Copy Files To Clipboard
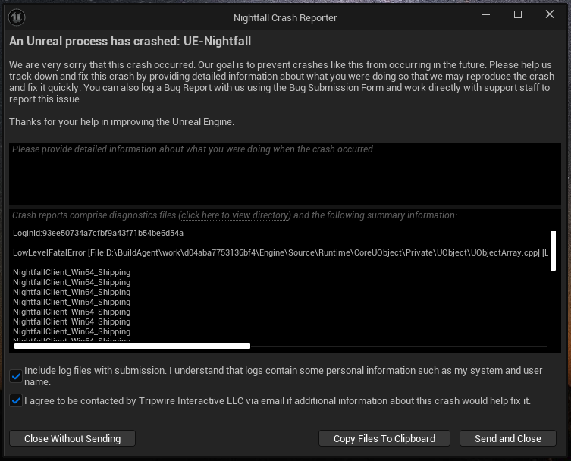 [384, 438]
